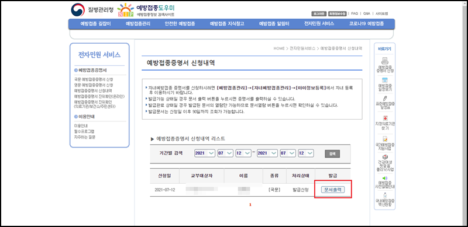
Task: Click the [국문] type cell
Action: click(x=274, y=190)
